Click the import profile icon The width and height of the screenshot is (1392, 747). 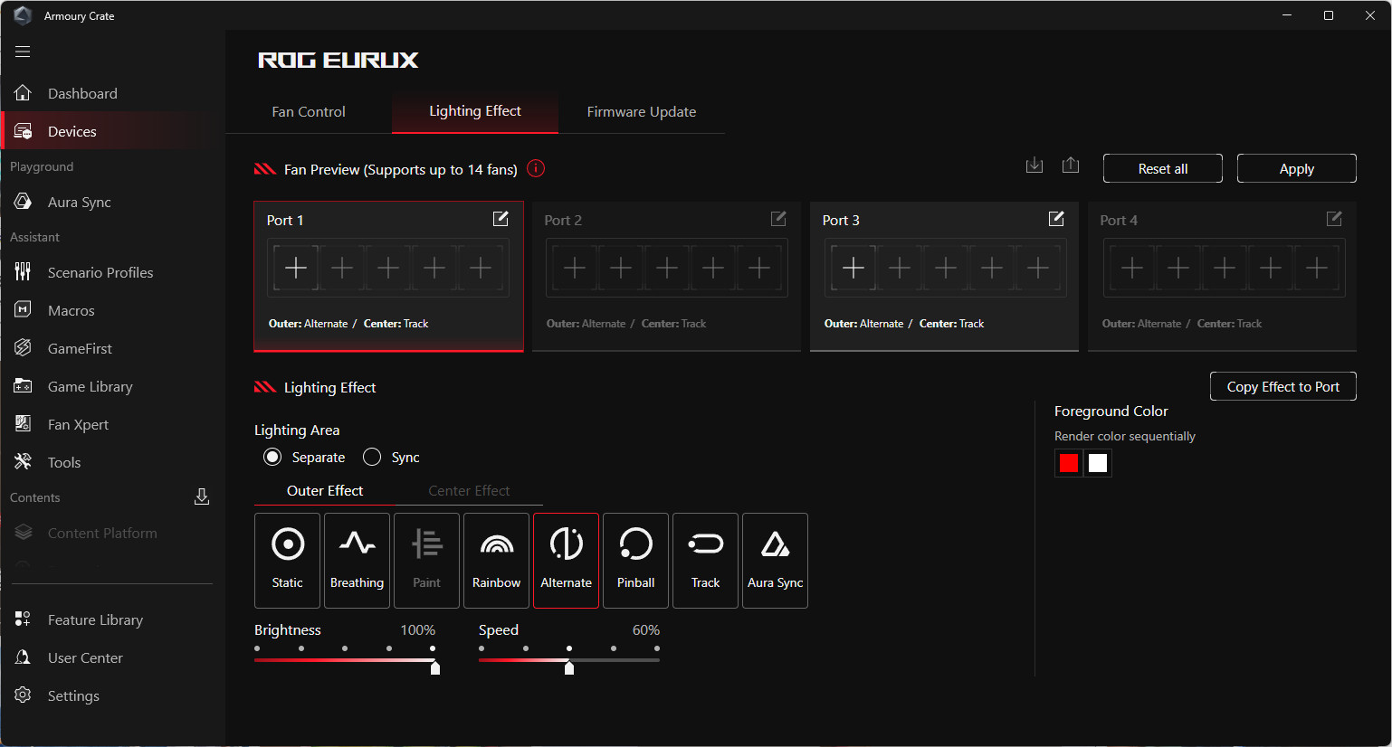tap(1034, 165)
